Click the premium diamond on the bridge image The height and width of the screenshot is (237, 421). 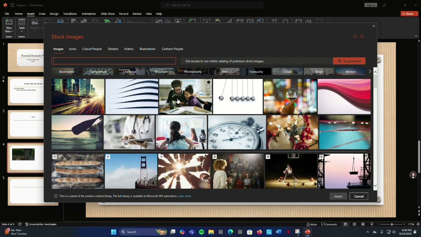108,157
